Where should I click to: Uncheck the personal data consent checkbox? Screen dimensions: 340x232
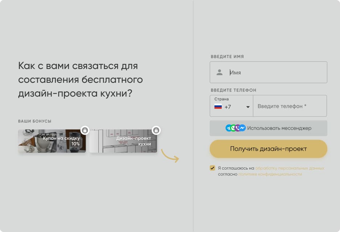click(212, 168)
